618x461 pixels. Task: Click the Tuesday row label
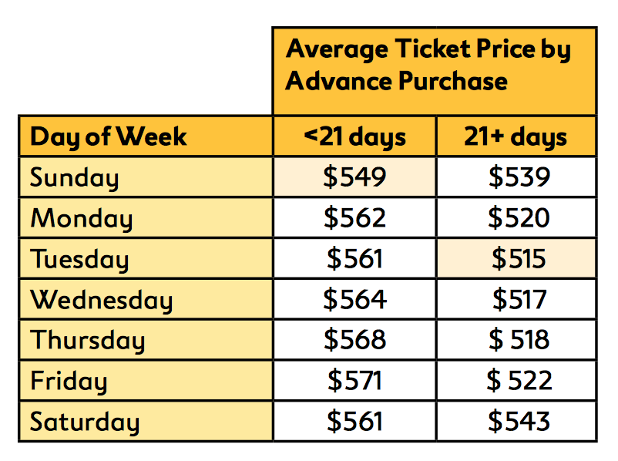pos(79,259)
